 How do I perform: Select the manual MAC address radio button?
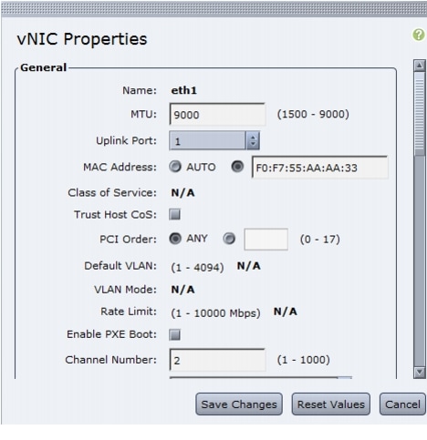point(237,167)
